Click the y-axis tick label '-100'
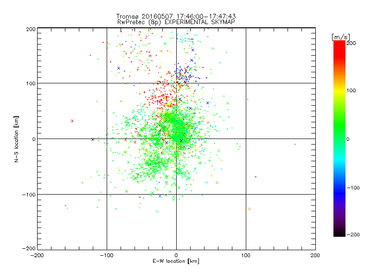Screen dimensions: 371x278 click(x=29, y=195)
